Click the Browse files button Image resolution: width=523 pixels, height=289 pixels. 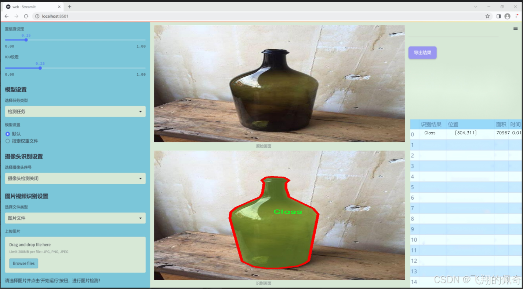pos(24,263)
